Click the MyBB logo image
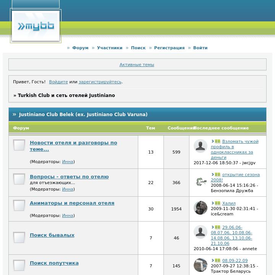The height and width of the screenshot is (275, 275). 36,26
